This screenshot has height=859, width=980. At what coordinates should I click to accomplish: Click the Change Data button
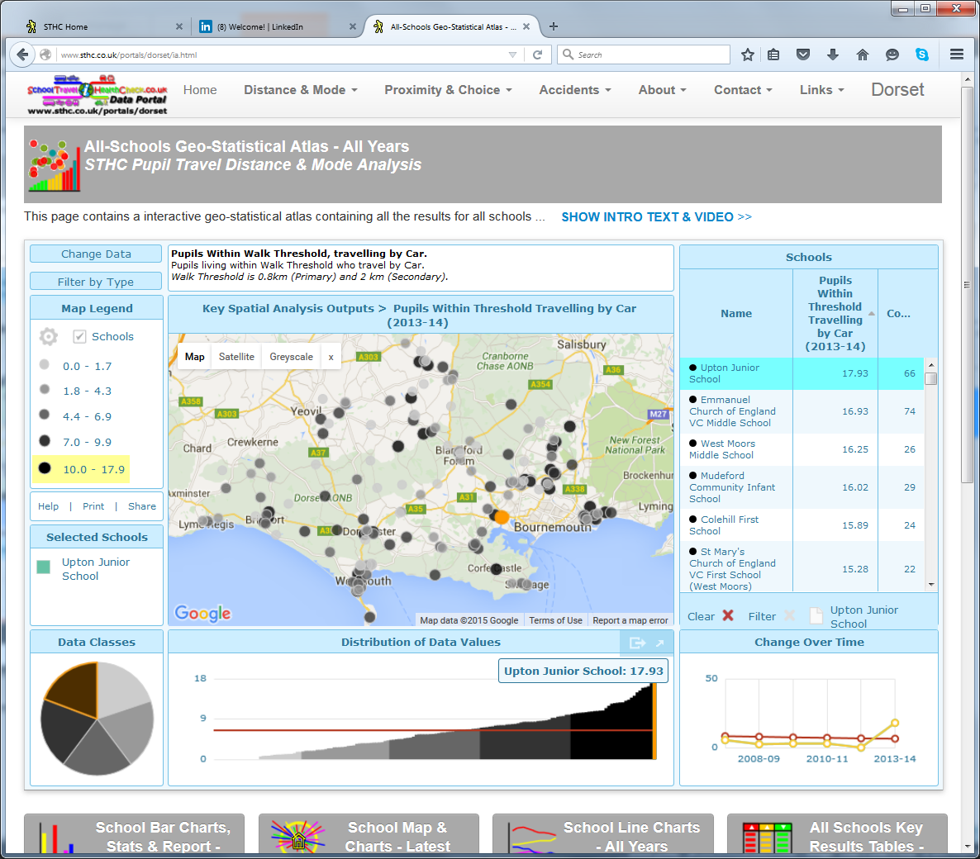[96, 254]
